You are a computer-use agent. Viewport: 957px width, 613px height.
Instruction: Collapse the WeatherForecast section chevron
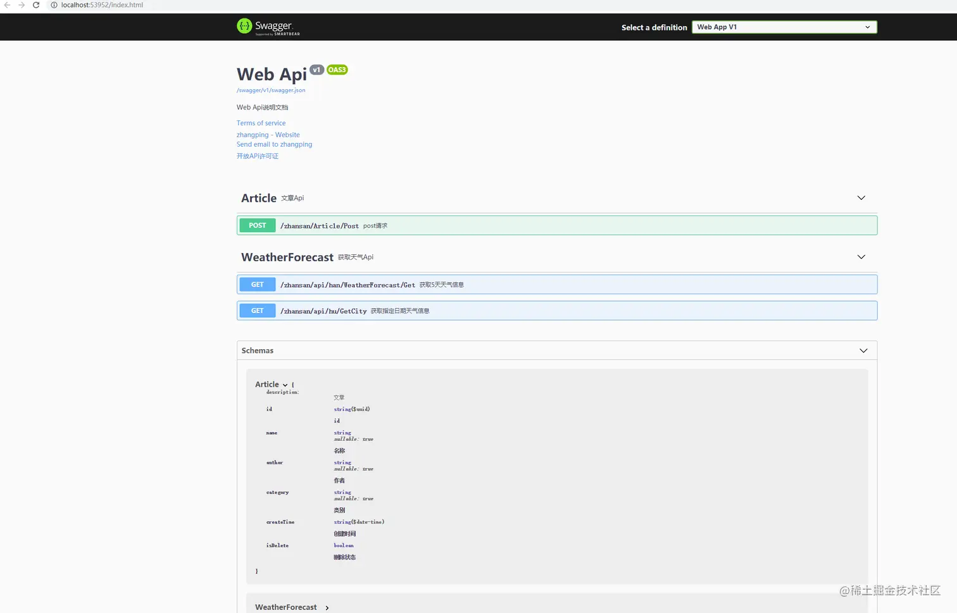point(861,257)
